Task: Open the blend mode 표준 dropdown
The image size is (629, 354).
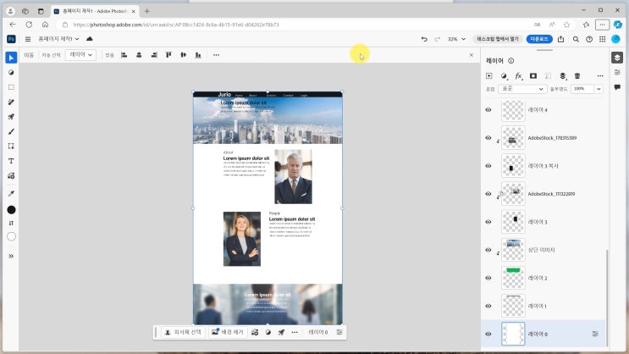Action: coord(521,89)
